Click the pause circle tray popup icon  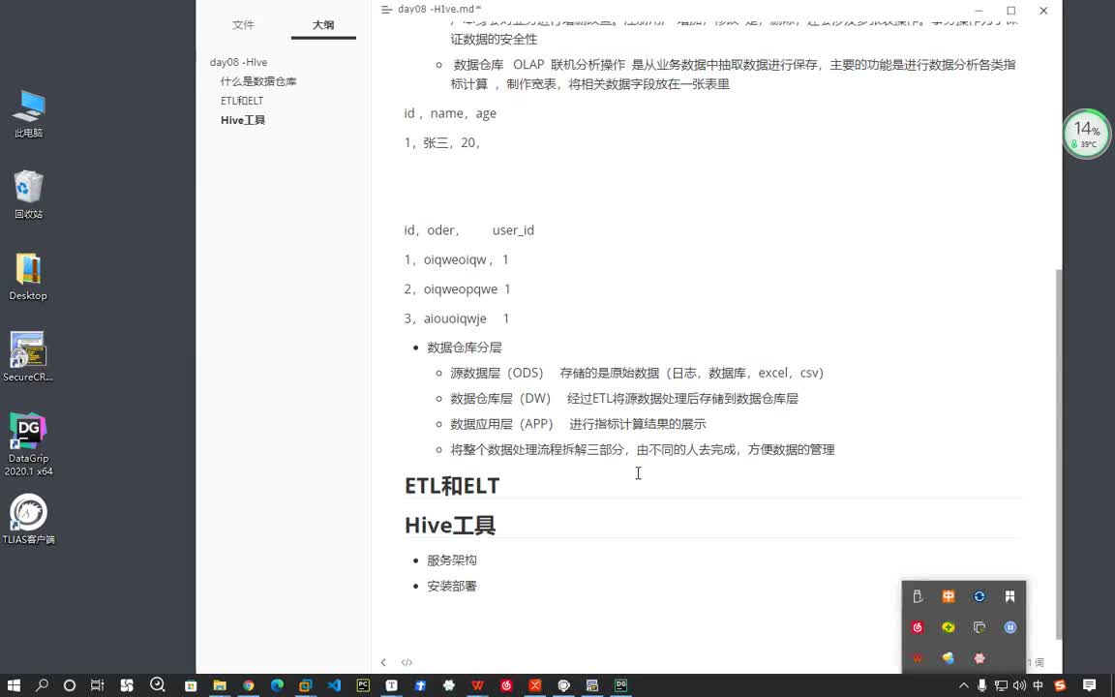1010,627
